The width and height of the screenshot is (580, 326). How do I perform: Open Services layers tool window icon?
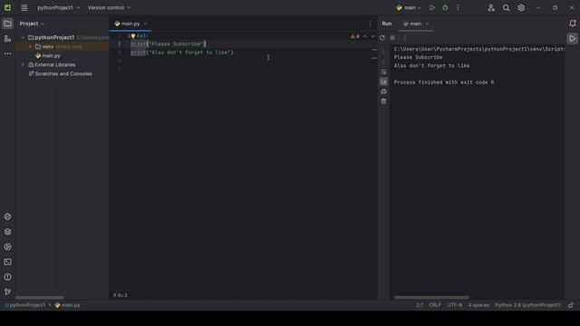pyautogui.click(x=7, y=232)
